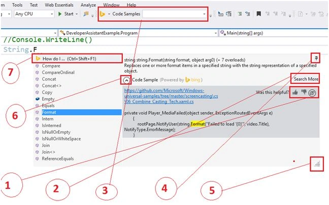The width and height of the screenshot is (329, 205).
Task: Click the Search More button
Action: [306, 79]
